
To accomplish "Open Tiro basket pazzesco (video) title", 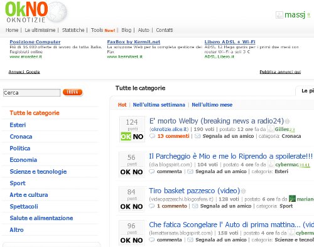I will (x=195, y=191).
